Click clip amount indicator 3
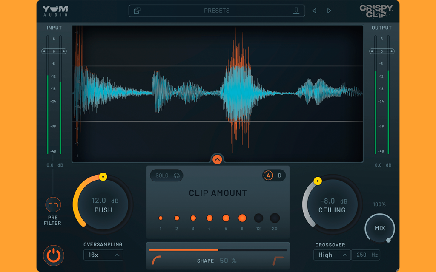 pyautogui.click(x=193, y=218)
